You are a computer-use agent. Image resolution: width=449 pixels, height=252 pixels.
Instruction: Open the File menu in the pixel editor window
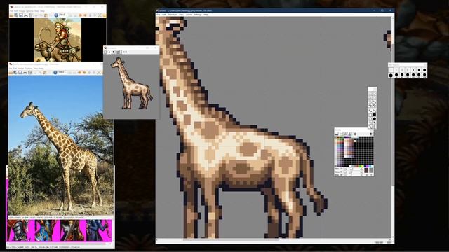click(x=158, y=15)
